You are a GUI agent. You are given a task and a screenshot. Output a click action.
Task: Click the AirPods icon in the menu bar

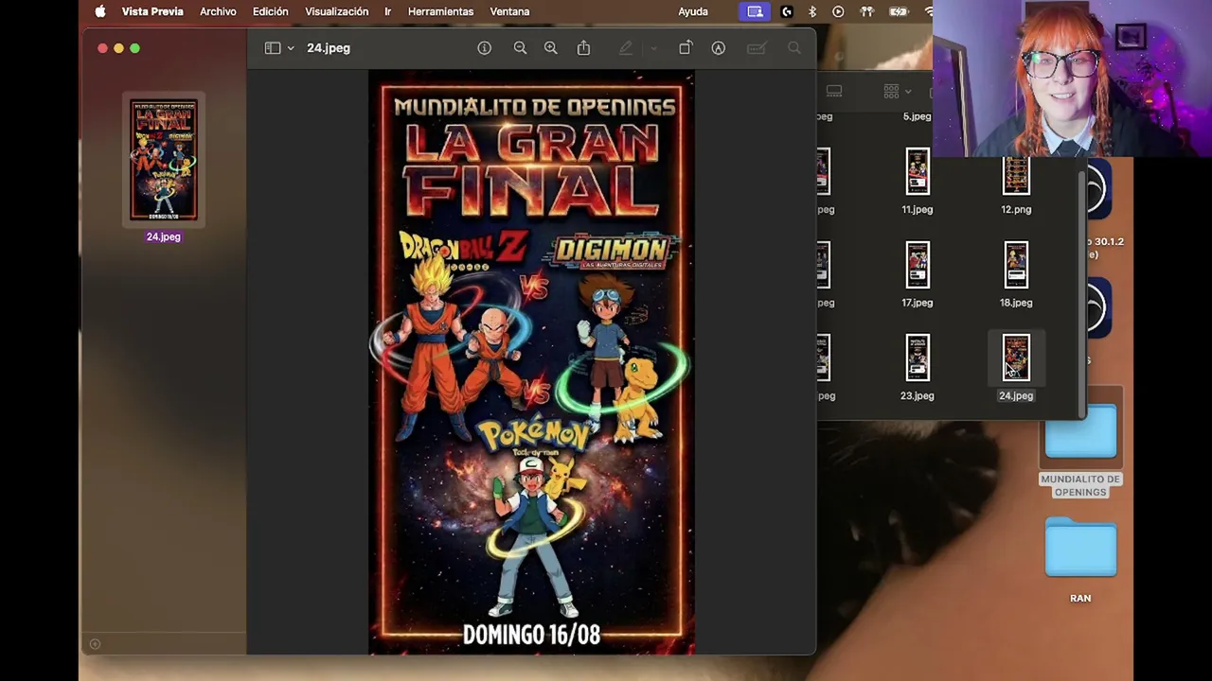[866, 11]
